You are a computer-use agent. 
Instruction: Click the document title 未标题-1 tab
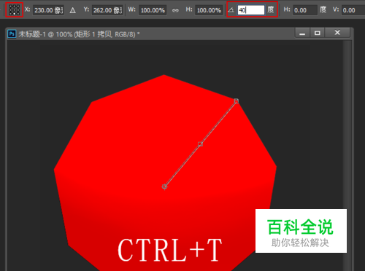pyautogui.click(x=79, y=34)
